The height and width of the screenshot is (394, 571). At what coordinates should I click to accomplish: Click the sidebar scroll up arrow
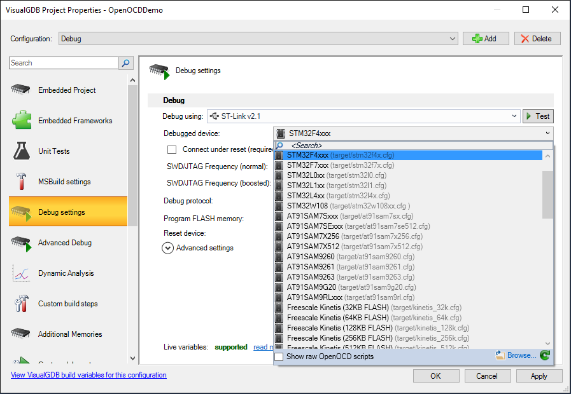point(132,80)
